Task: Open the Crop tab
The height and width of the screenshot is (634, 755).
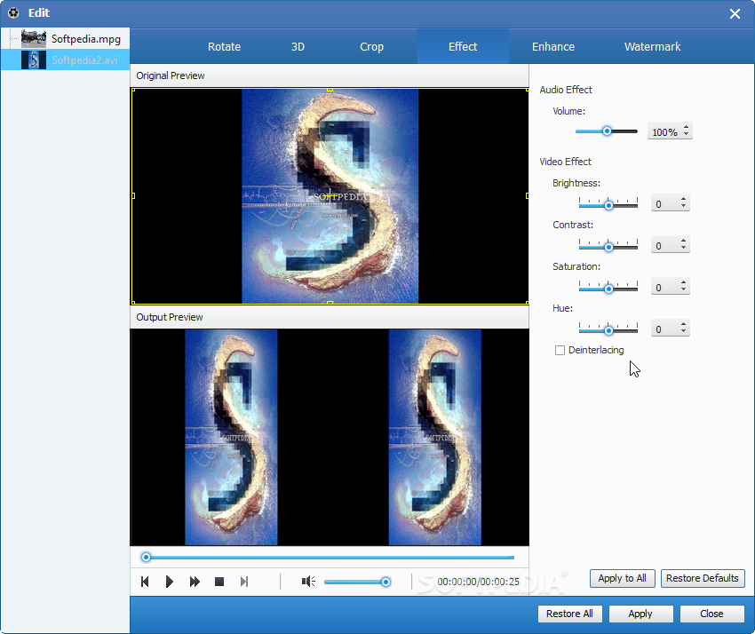Action: (x=371, y=47)
